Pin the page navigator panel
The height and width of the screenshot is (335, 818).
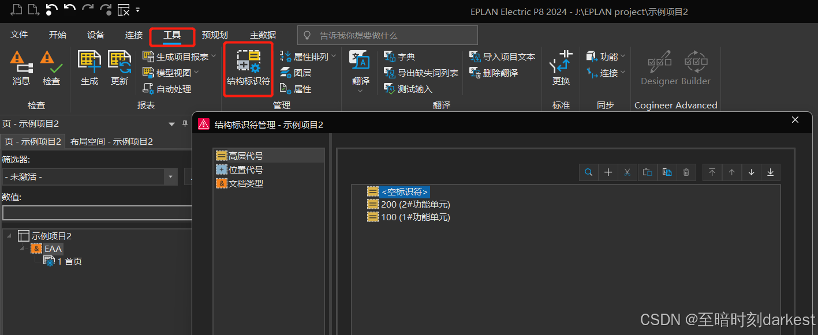point(185,124)
